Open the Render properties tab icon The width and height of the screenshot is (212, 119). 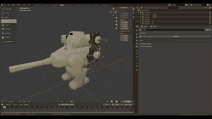(137, 34)
